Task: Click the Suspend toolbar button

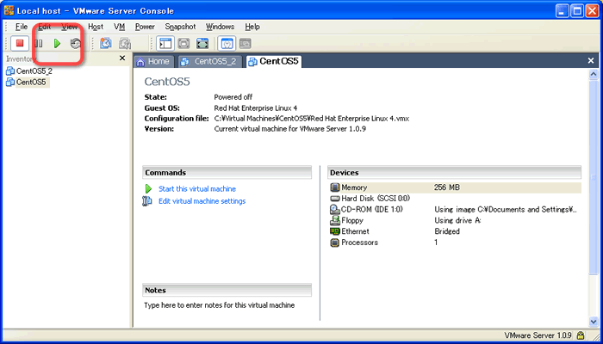Action: click(39, 43)
